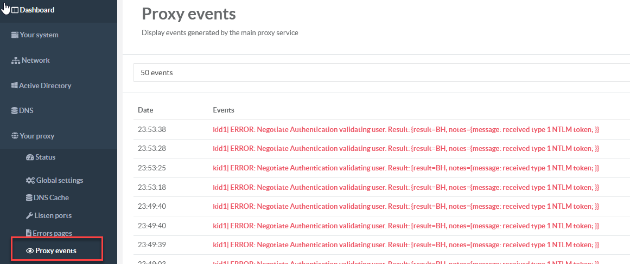630x264 pixels.
Task: Click the Proxy events eye icon
Action: pyautogui.click(x=30, y=251)
